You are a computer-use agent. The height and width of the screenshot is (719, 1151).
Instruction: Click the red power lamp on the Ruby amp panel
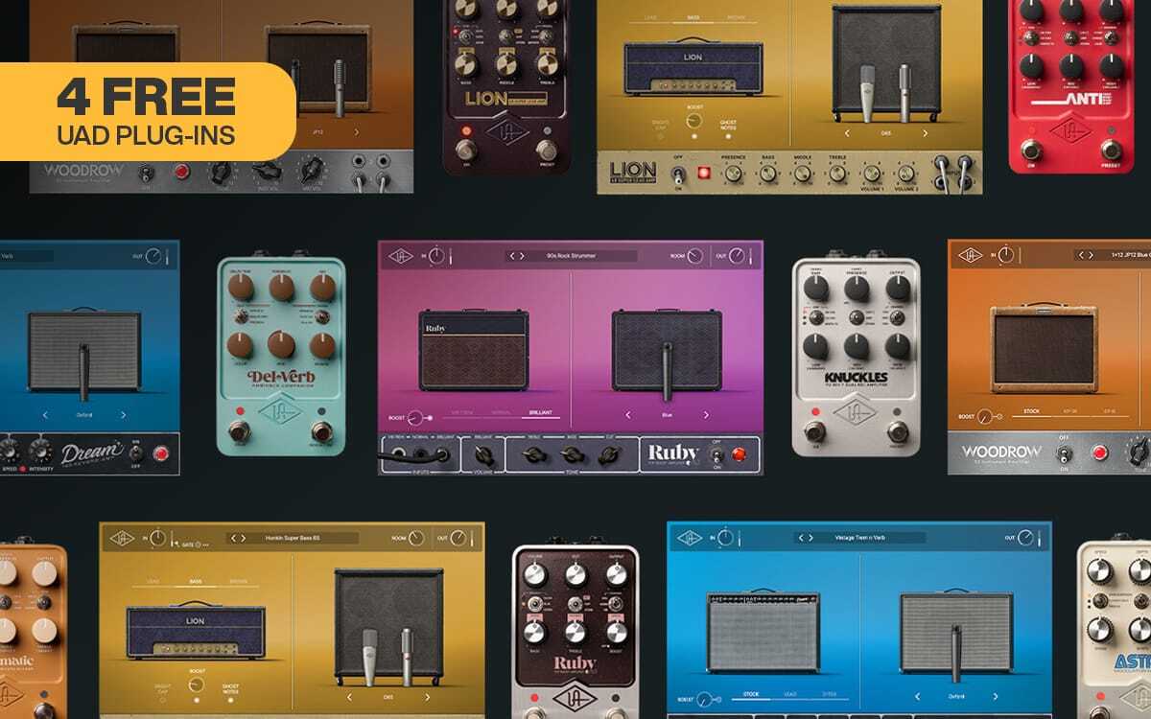point(740,454)
